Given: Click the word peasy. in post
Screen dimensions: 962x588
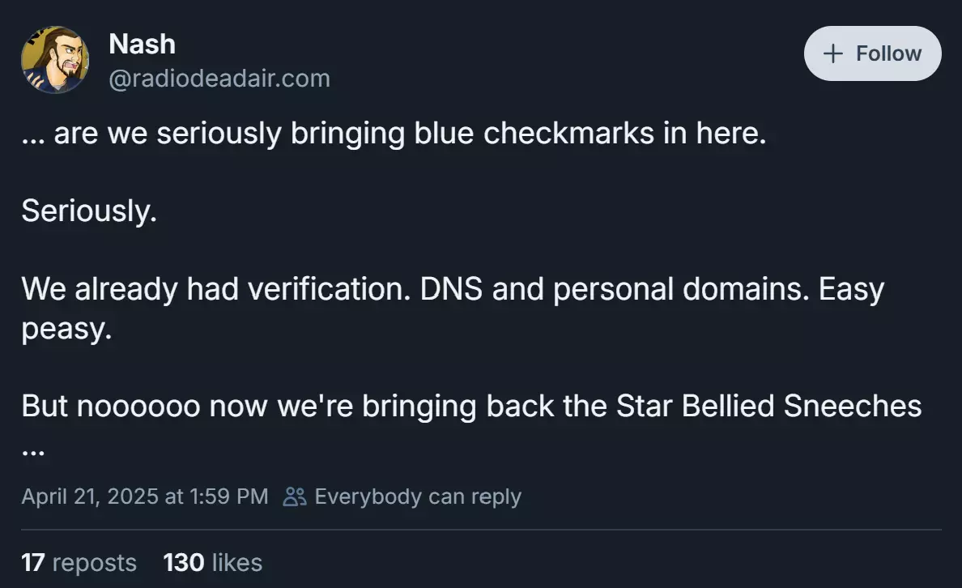Looking at the screenshot, I should [67, 328].
